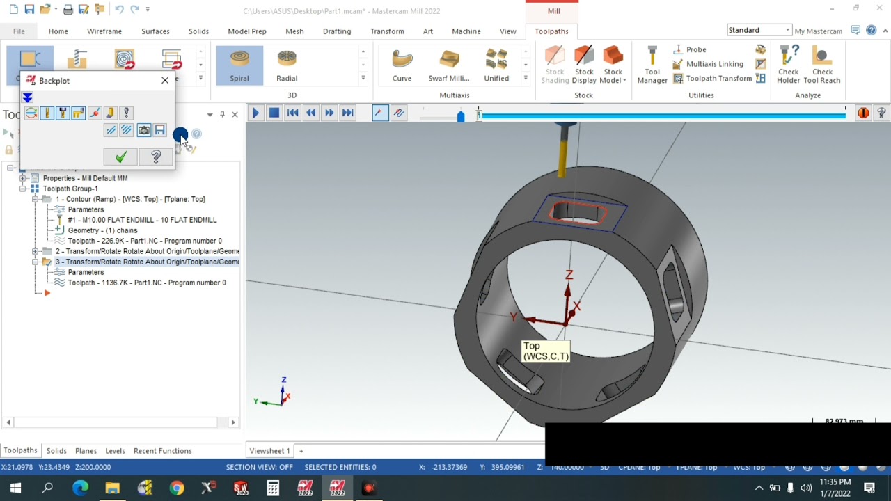
Task: Open the File menu
Action: coord(19,31)
